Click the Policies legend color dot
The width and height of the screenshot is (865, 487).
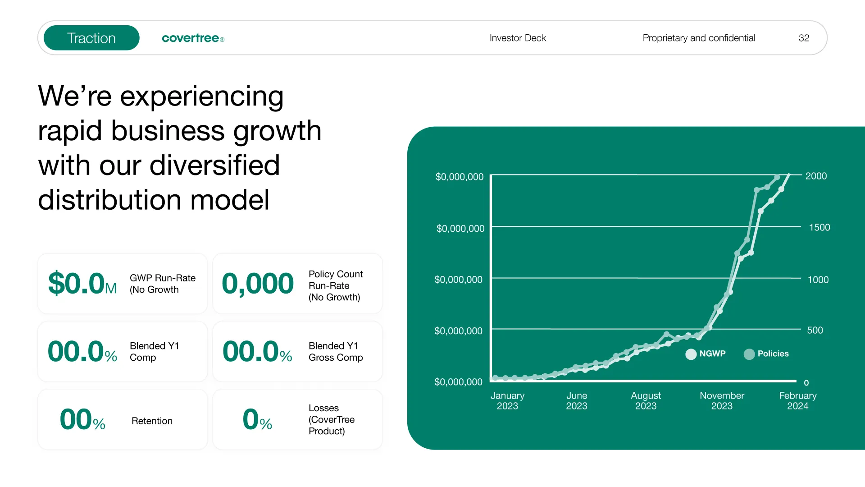(749, 354)
